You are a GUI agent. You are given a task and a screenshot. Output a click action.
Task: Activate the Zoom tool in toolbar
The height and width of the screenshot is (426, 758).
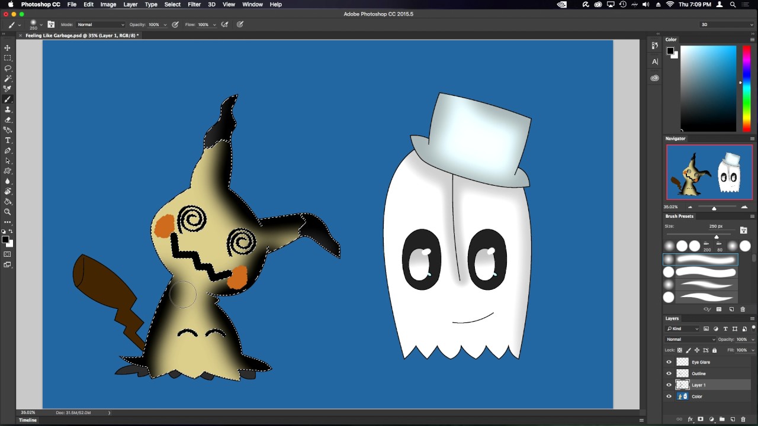tap(8, 212)
